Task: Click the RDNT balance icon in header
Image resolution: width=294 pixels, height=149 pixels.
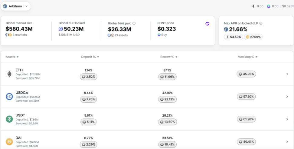Action: pos(269,6)
